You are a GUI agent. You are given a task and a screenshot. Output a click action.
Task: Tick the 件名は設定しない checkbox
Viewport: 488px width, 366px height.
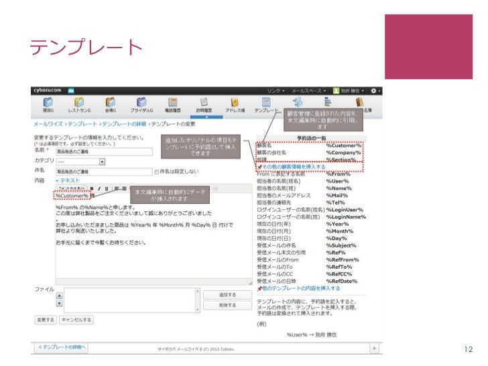(157, 172)
